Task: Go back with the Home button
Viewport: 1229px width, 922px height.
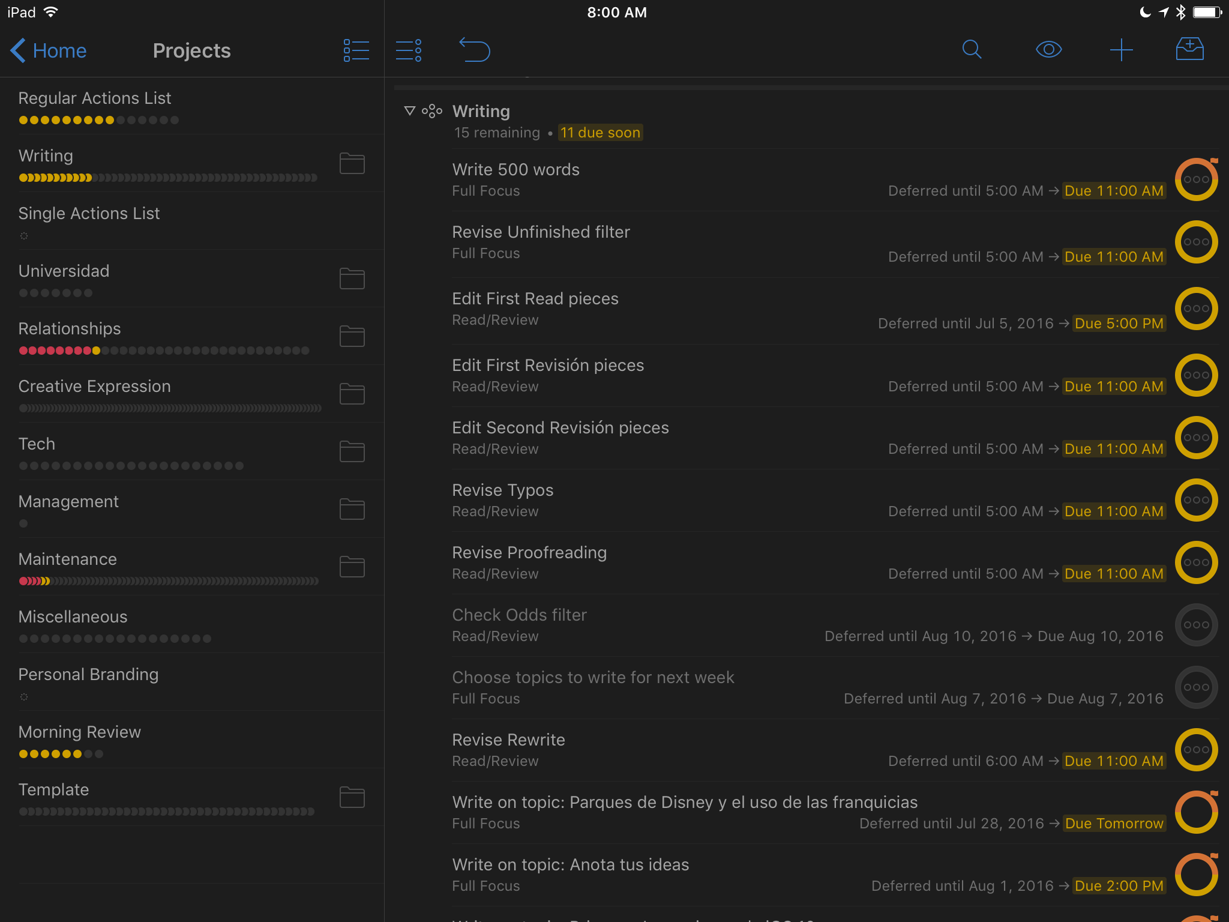Action: (49, 50)
